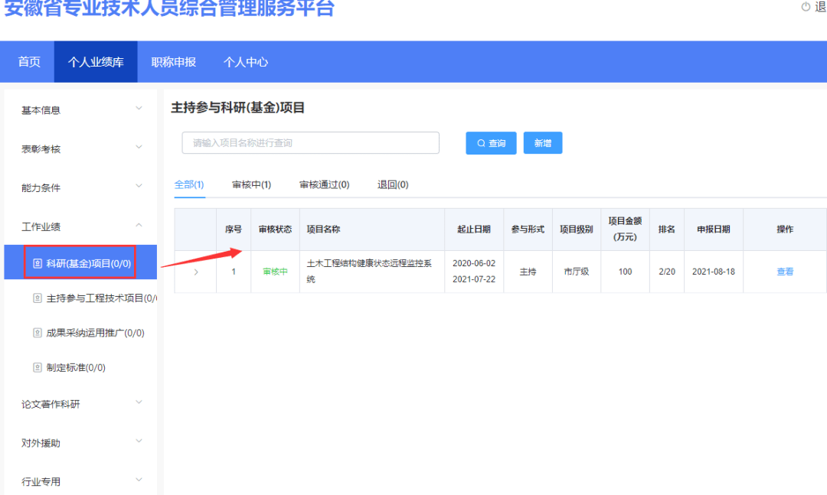
Task: Click the 新增 button to add a project
Action: pyautogui.click(x=543, y=142)
